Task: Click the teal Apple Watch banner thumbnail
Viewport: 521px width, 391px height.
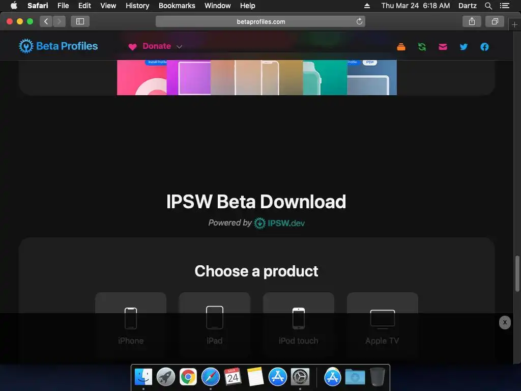Action: pos(325,77)
